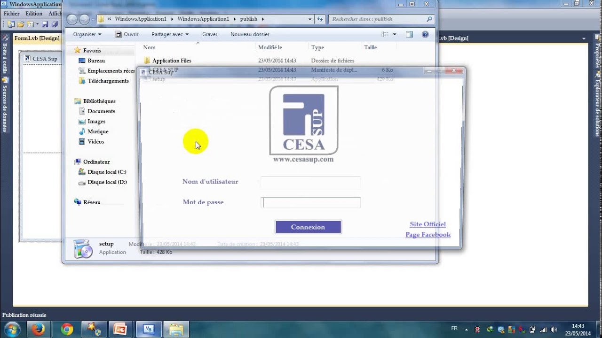Expand the Partager avec dropdown
This screenshot has height=338, width=602.
click(170, 34)
